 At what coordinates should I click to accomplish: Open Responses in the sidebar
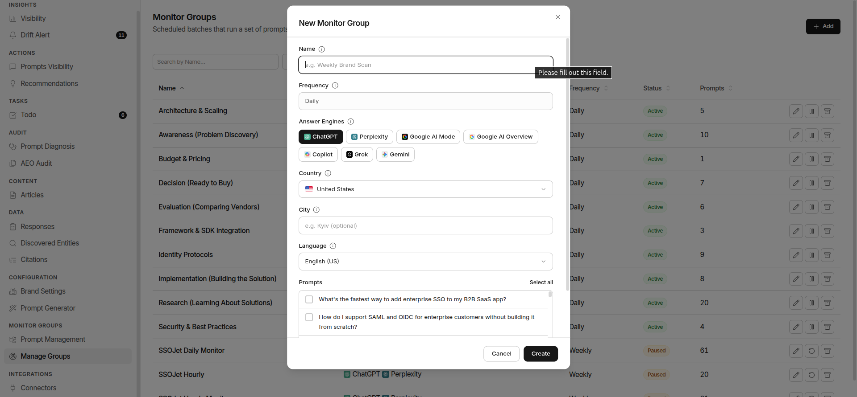pos(37,227)
